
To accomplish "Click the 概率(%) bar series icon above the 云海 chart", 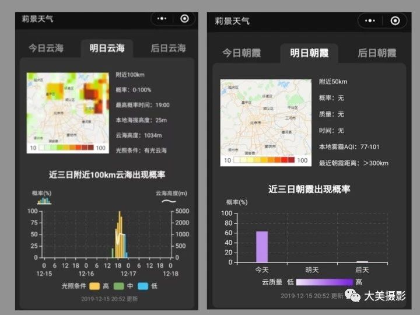I will [x=44, y=200].
